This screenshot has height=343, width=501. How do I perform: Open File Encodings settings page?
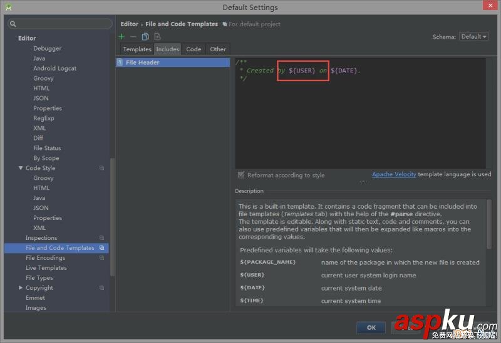[45, 257]
